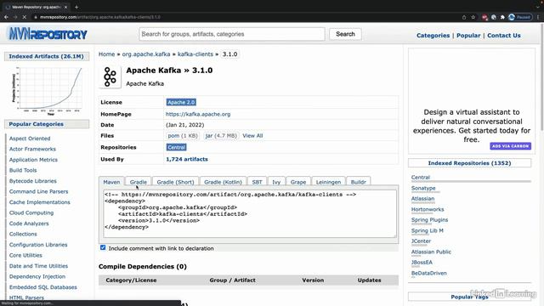Switch to the Leiningen tab
Viewport: 544px width, 306px height.
(328, 182)
